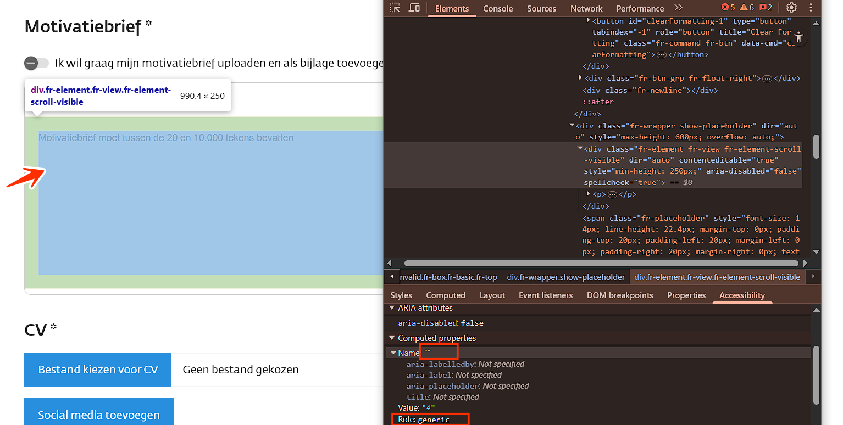Click the Bestand kiezen voor CV button
843x425 pixels.
coord(98,370)
